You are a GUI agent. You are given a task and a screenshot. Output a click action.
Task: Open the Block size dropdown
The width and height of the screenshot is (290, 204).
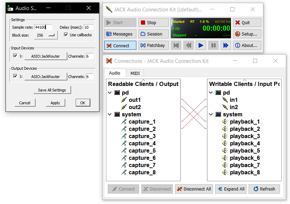click(46, 35)
